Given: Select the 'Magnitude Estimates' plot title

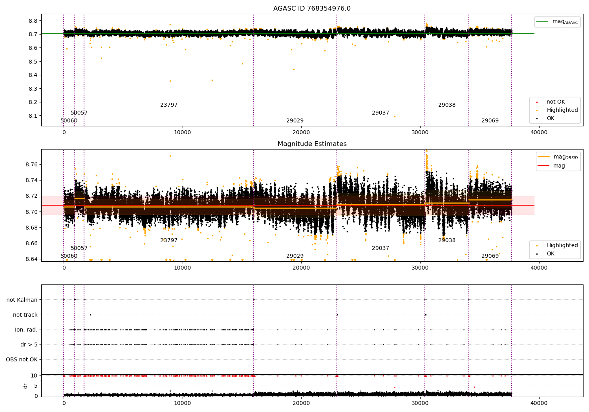Looking at the screenshot, I should click(x=312, y=144).
